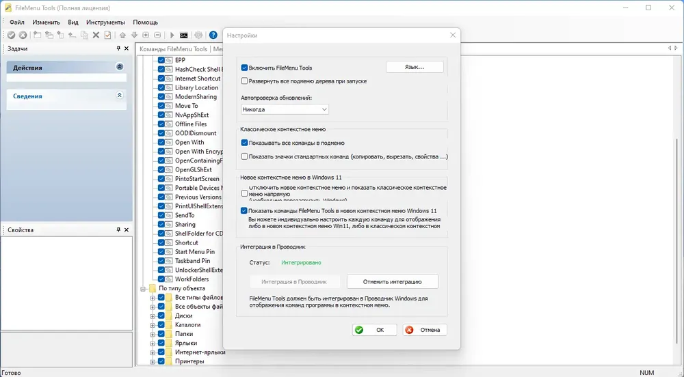Click the expand all plus toolbar icon
The height and width of the screenshot is (377, 684).
pos(146,36)
